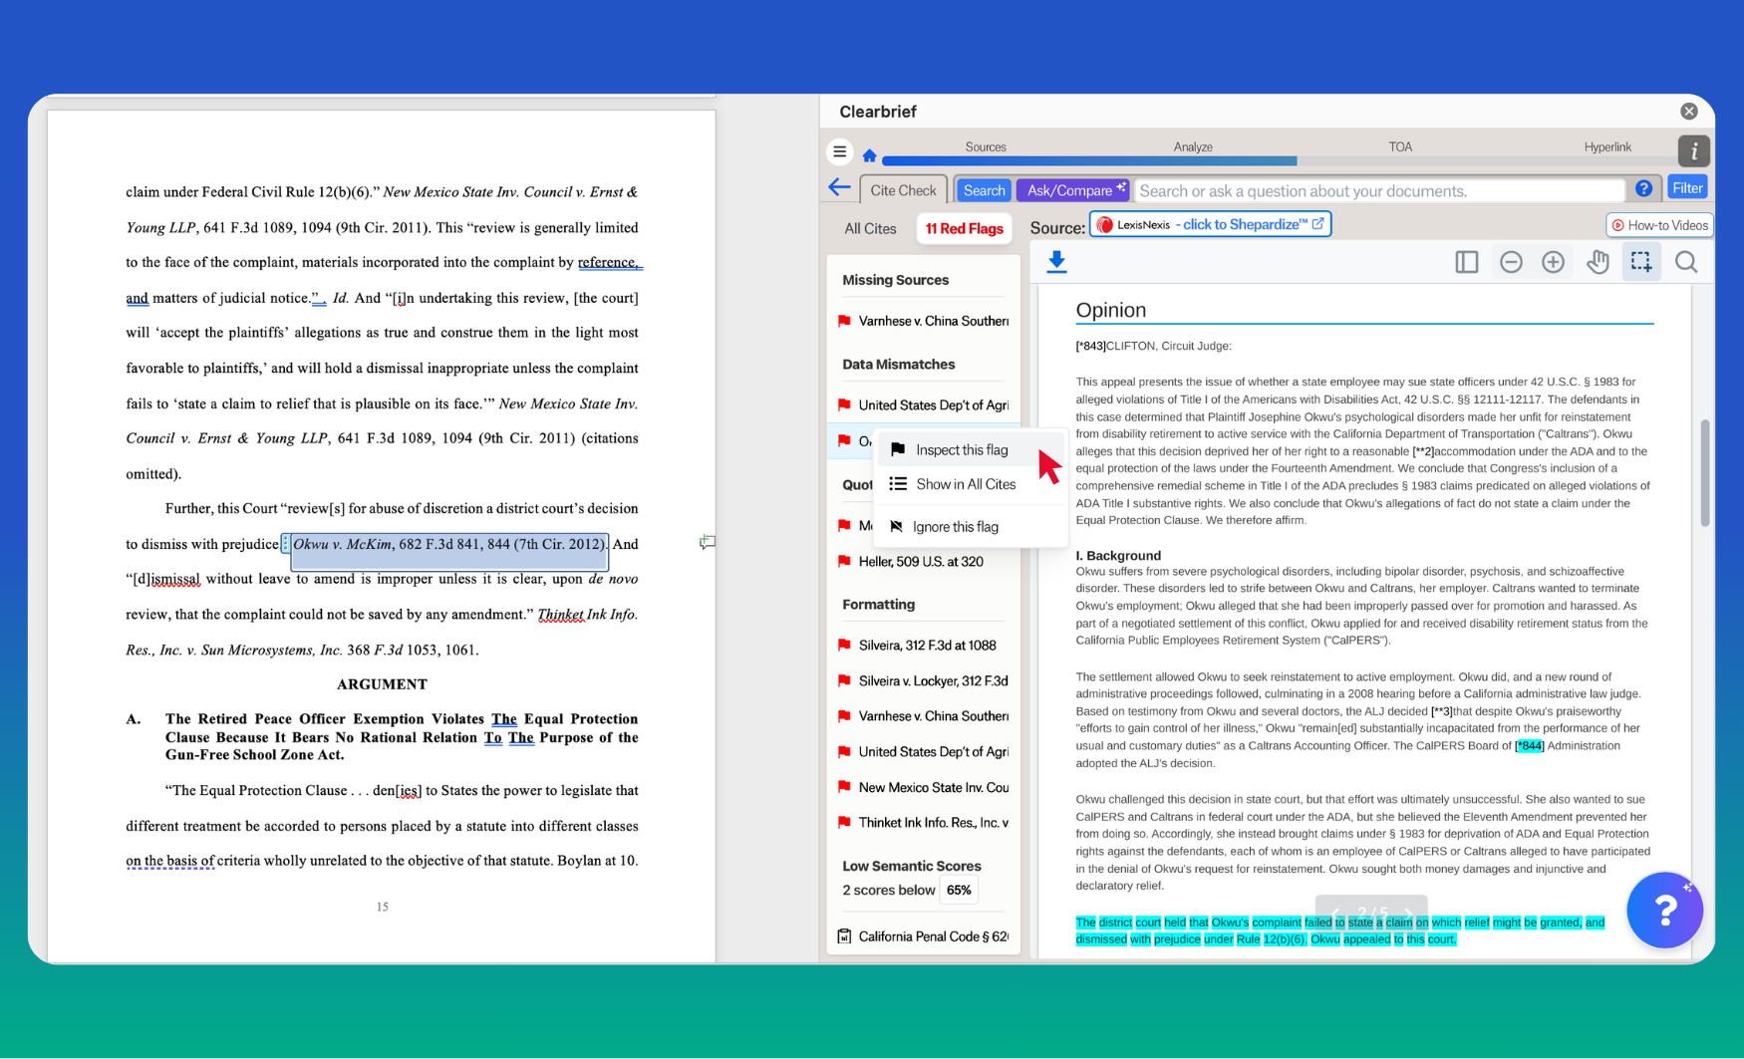1744x1059 pixels.
Task: Click the blue progress bar under the tabs
Action: (1089, 160)
